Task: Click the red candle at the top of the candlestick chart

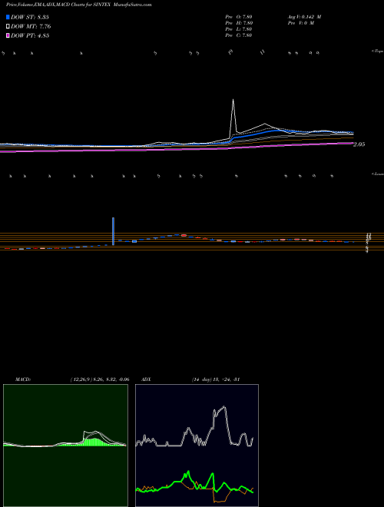Action: [x=184, y=235]
